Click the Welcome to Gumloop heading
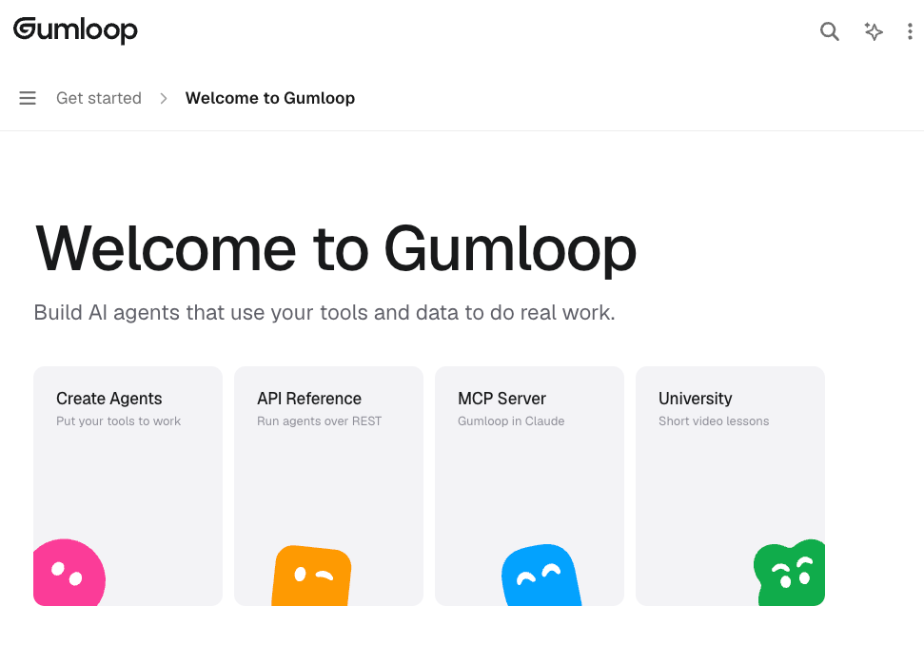 click(336, 250)
